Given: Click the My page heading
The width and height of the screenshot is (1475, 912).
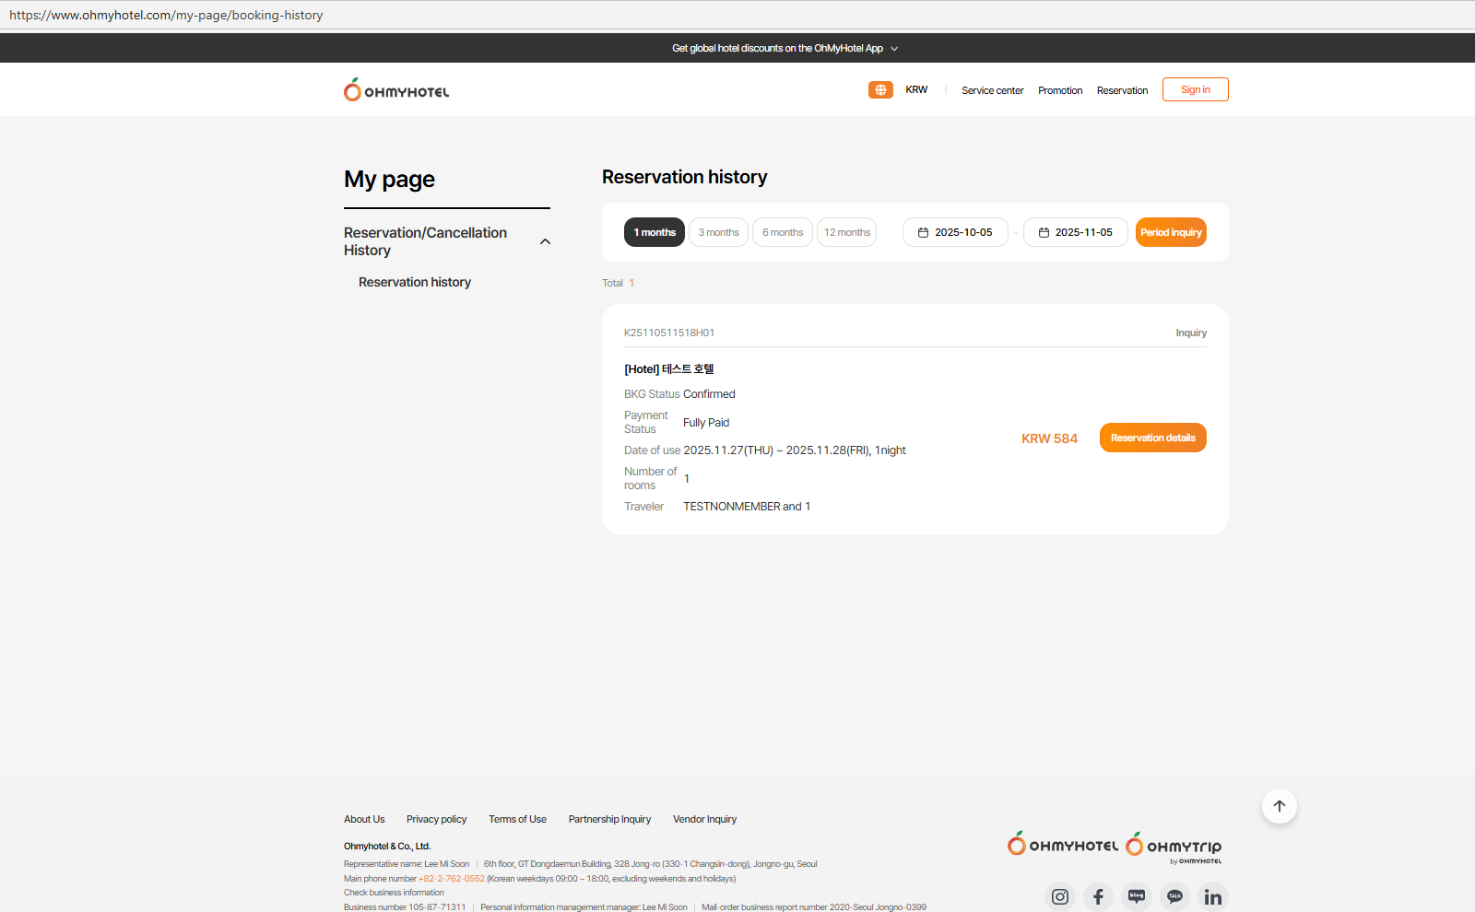Looking at the screenshot, I should (x=389, y=180).
